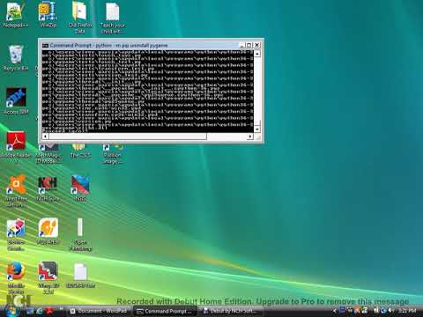Open the Notepad++ desktop shortcut

(15, 15)
